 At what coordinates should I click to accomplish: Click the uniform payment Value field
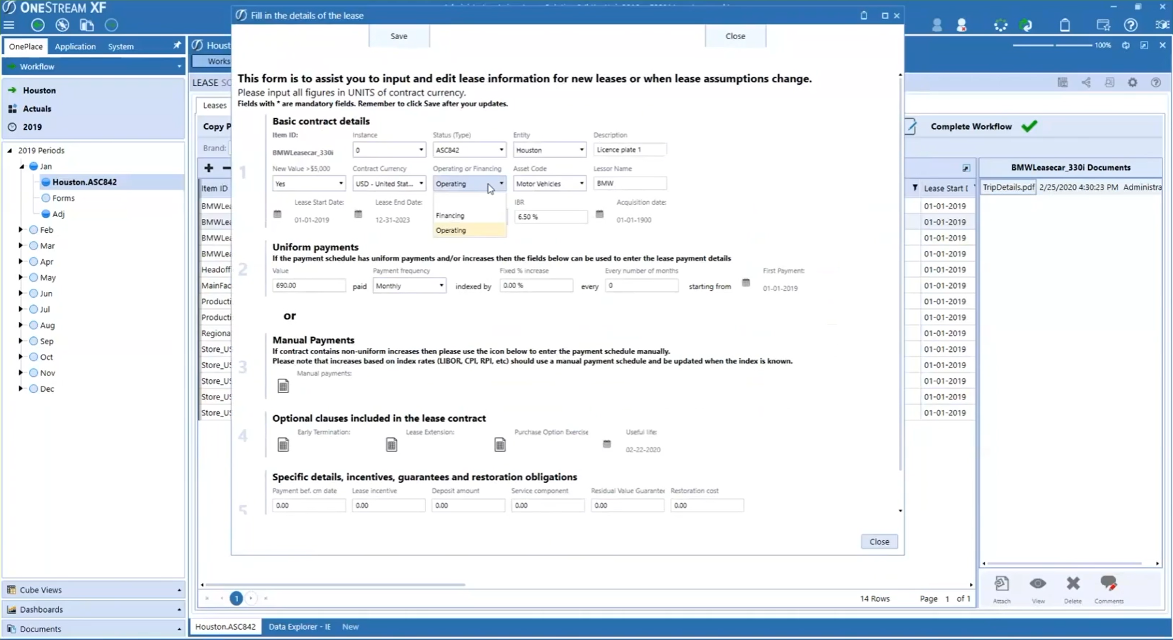tap(309, 285)
